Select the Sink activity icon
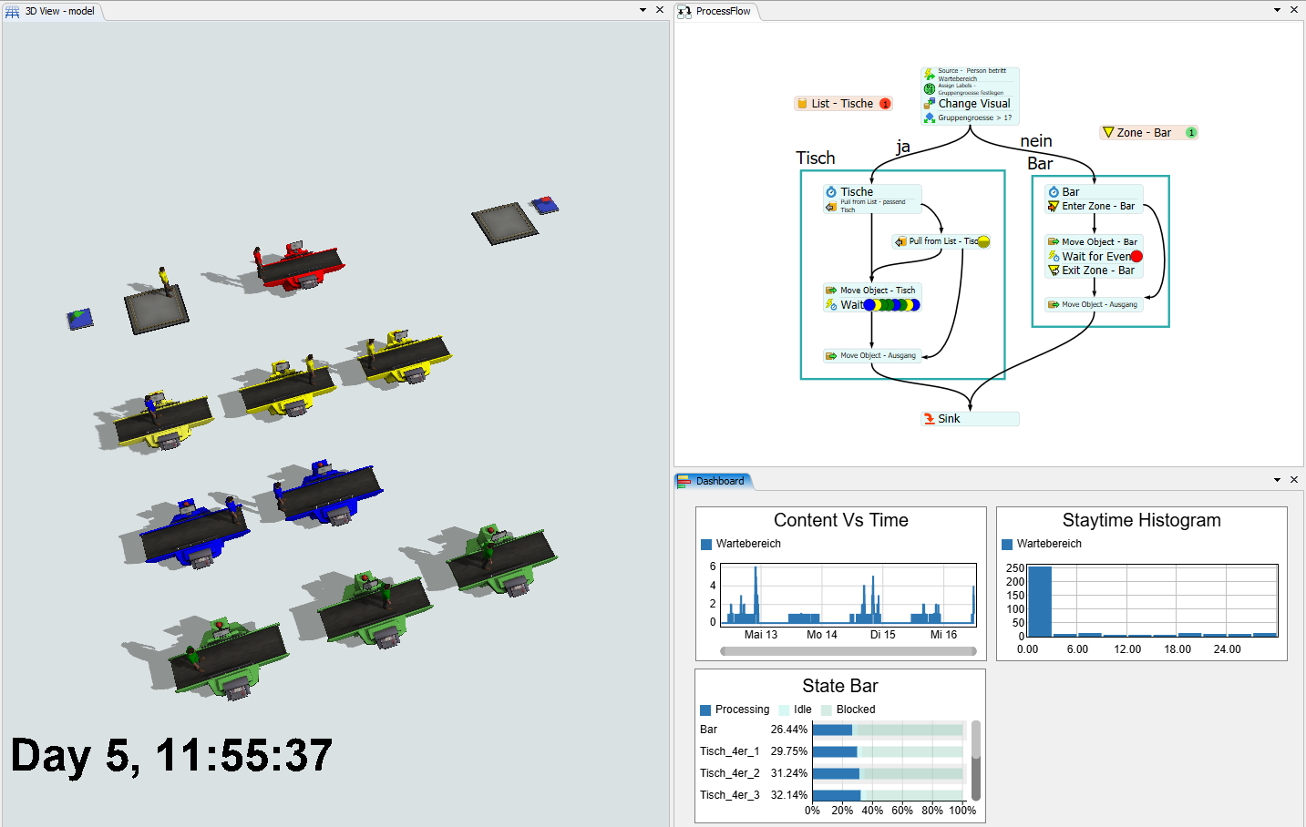Viewport: 1306px width, 827px height. 929,419
